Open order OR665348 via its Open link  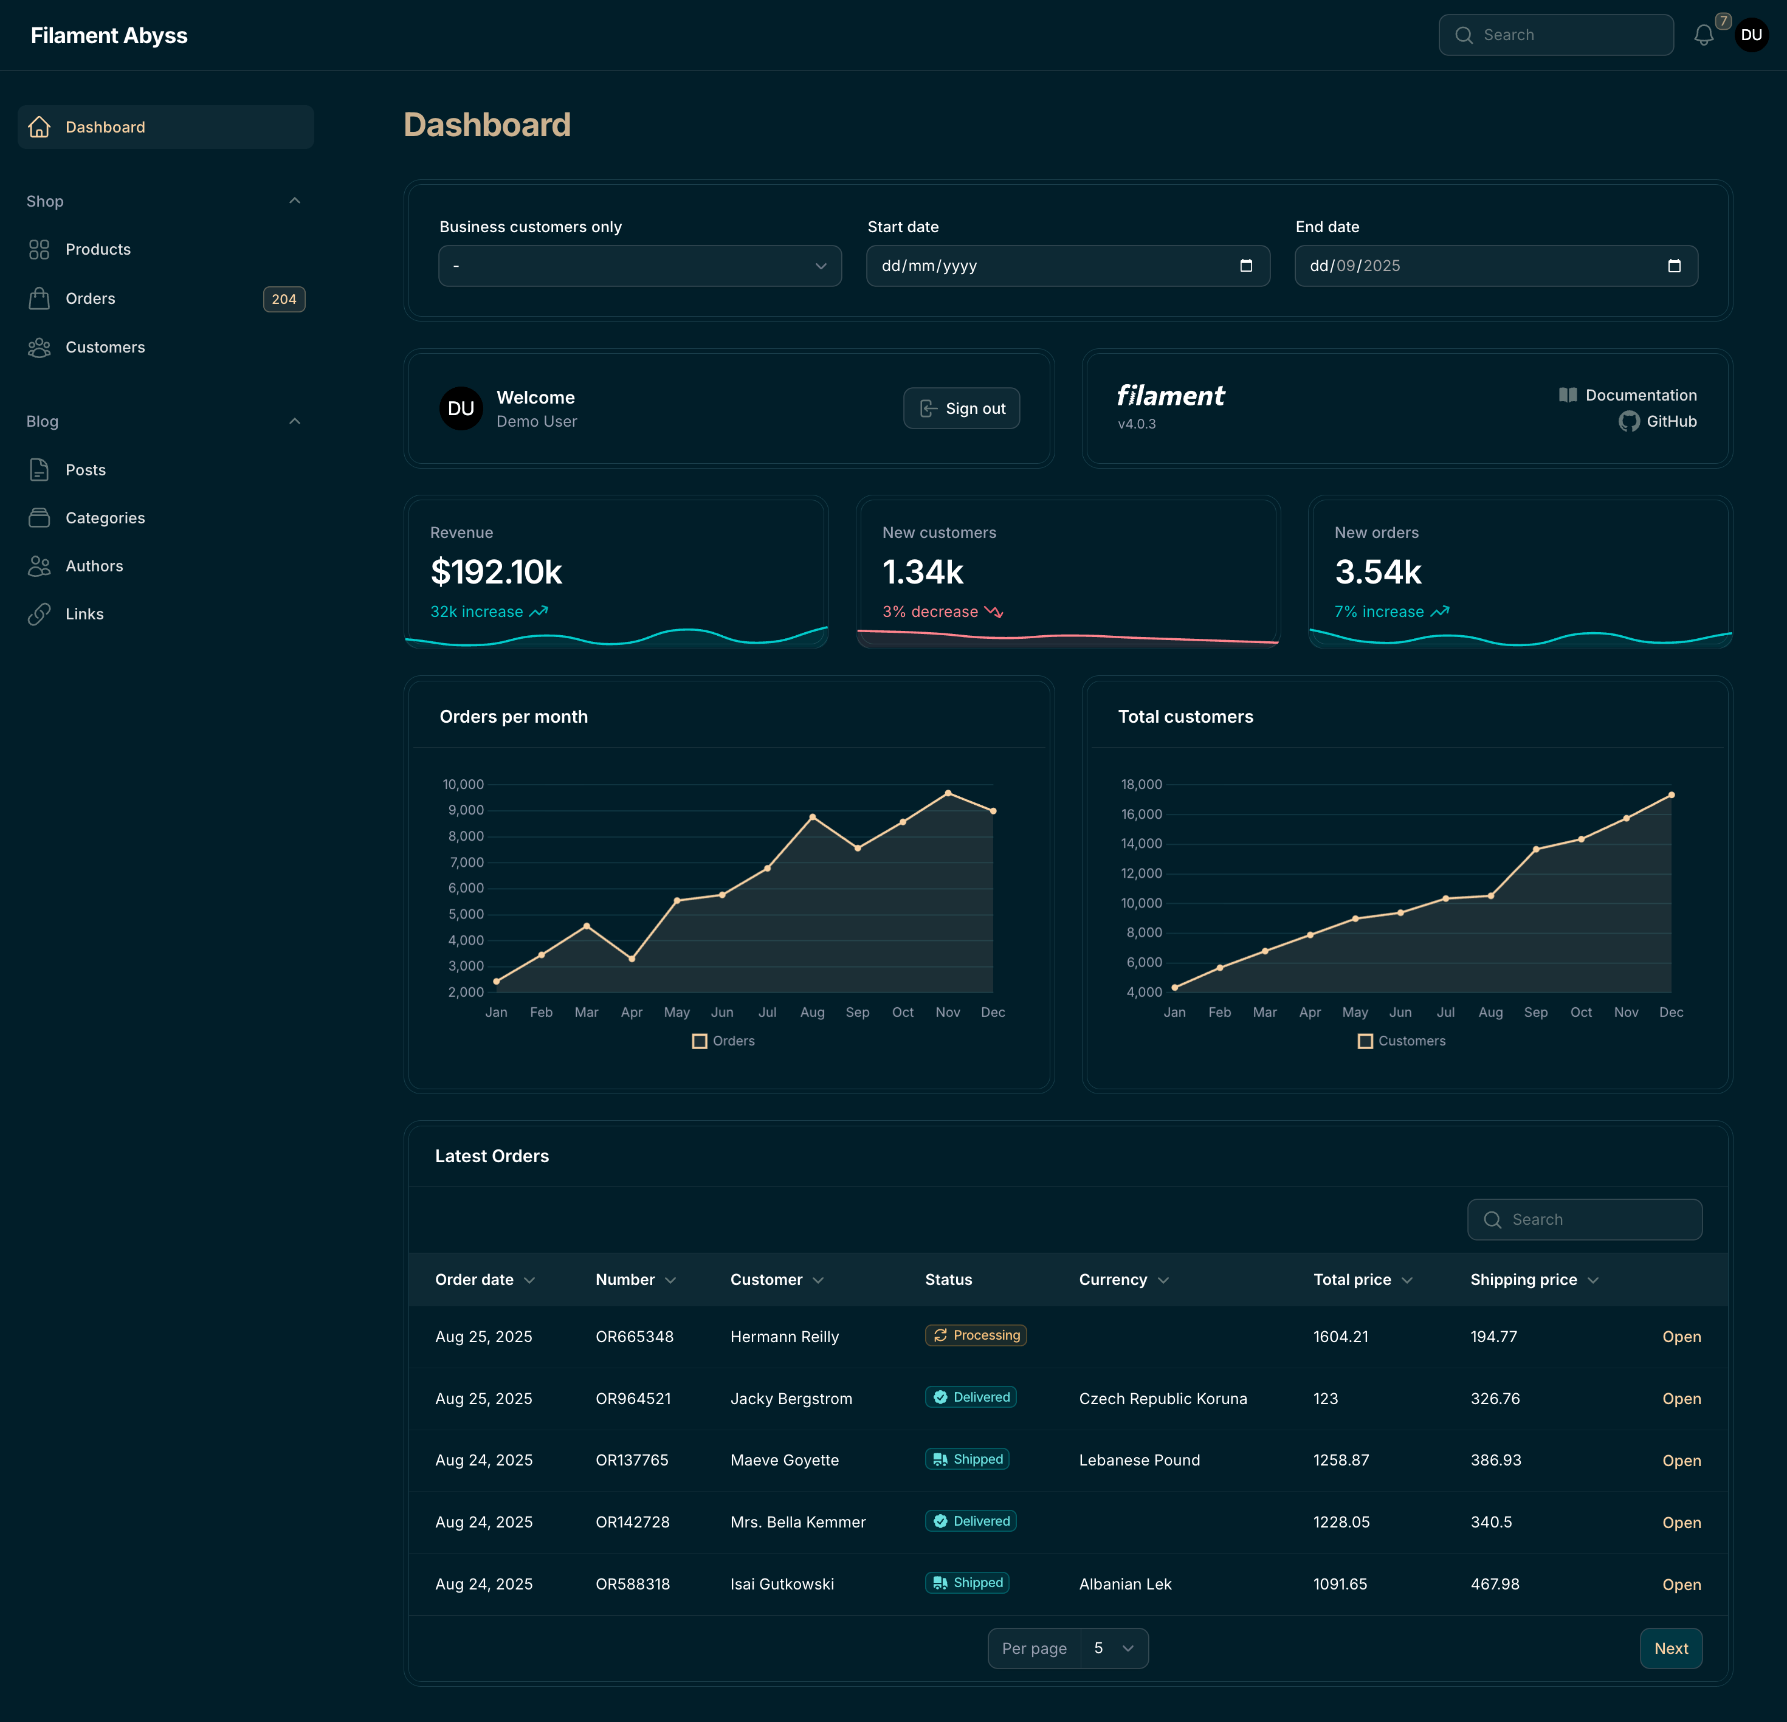tap(1681, 1337)
